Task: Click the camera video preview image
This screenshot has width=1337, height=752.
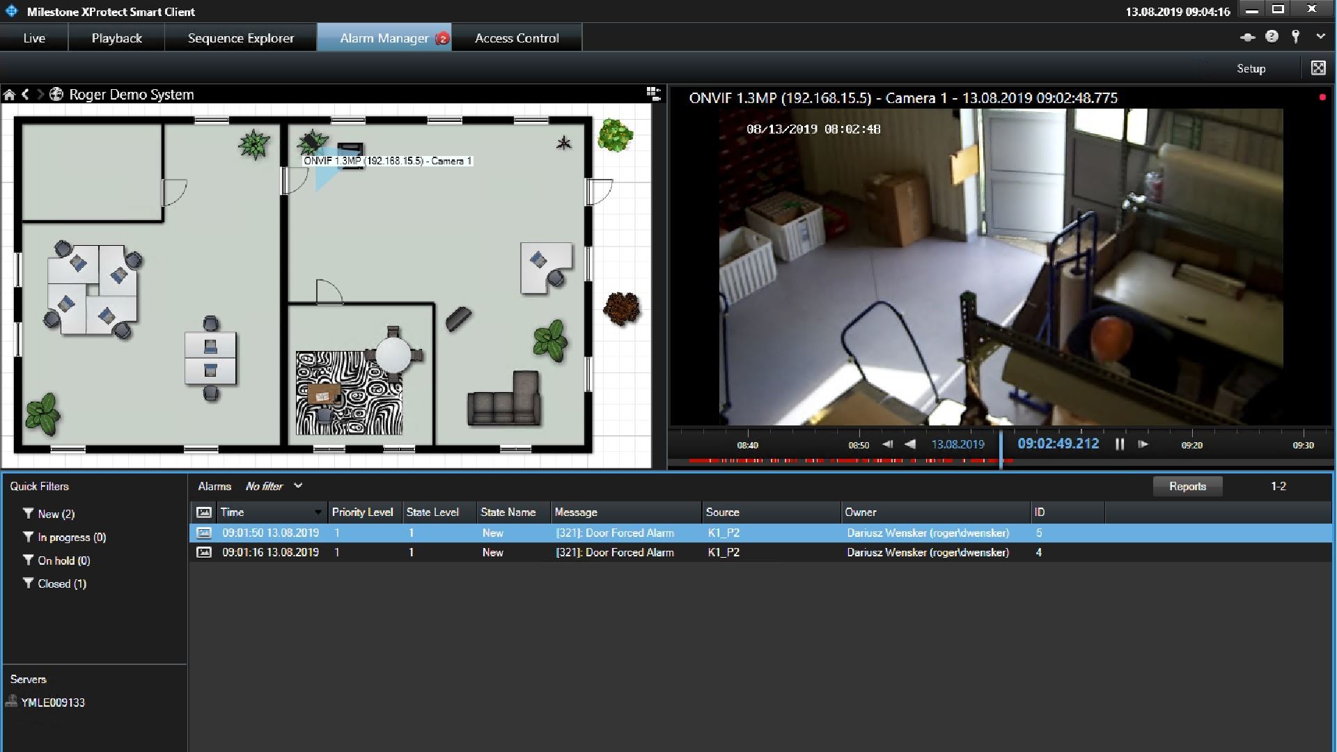Action: point(1001,267)
